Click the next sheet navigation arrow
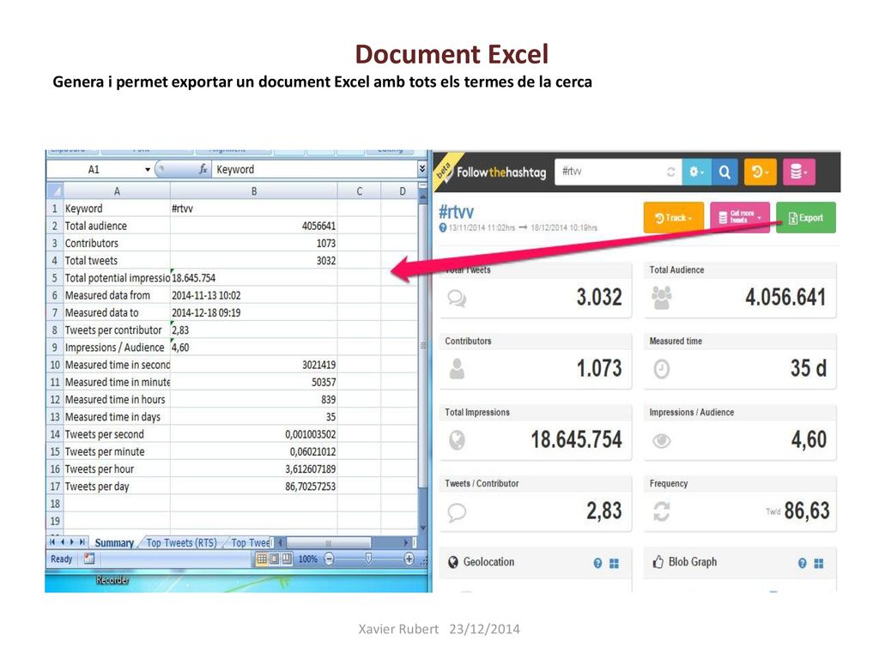The image size is (879, 659). (x=72, y=542)
